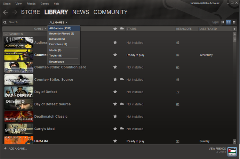Open the Steam menu
240x159 pixels.
coord(7,4)
